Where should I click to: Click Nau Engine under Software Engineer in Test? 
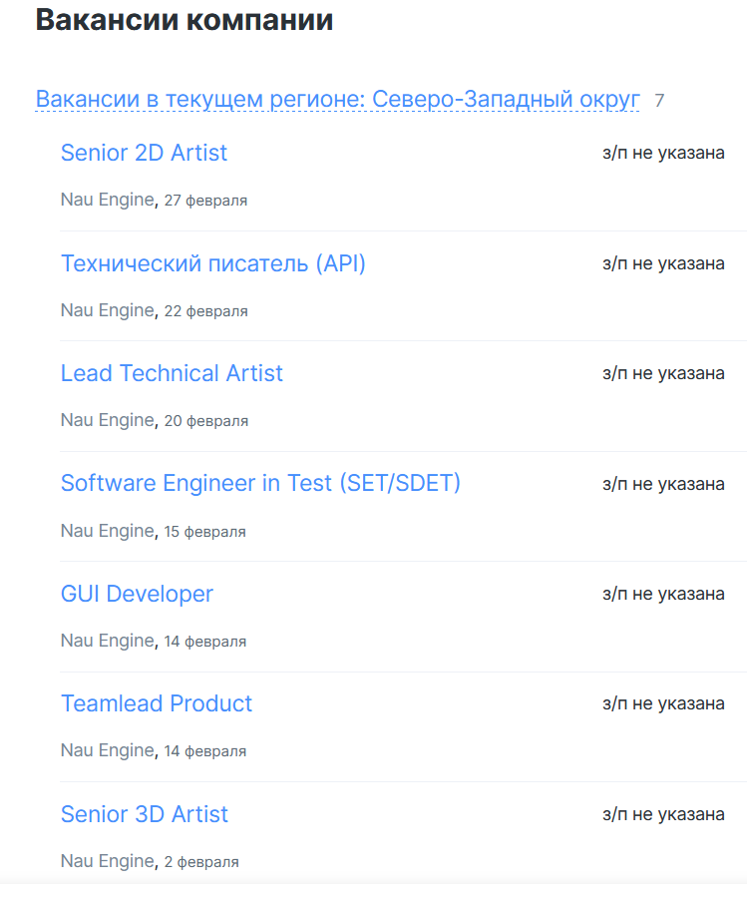tap(108, 531)
